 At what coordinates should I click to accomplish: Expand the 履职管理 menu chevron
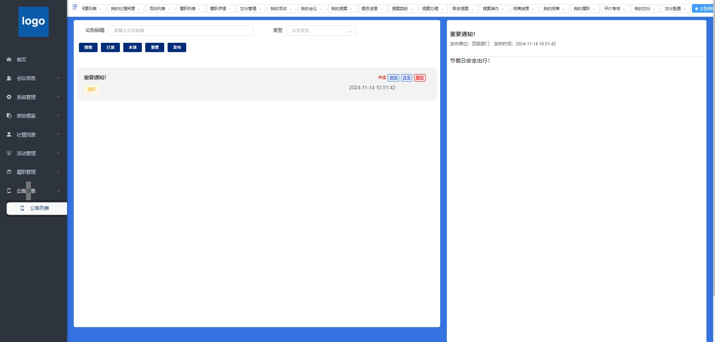pos(58,172)
